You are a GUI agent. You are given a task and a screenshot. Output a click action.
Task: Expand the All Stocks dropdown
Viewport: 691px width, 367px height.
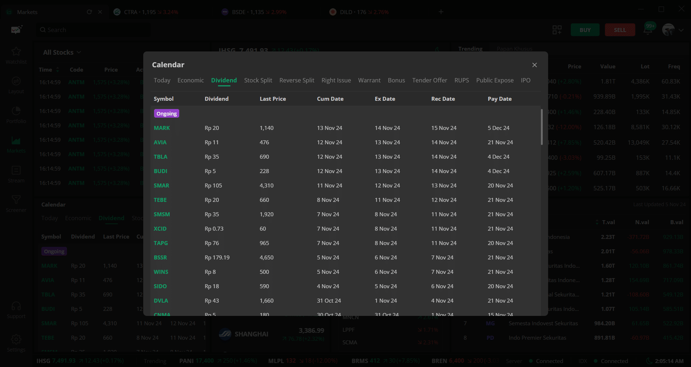(x=62, y=53)
